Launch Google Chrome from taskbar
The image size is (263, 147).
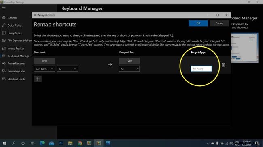pyautogui.click(x=80, y=143)
